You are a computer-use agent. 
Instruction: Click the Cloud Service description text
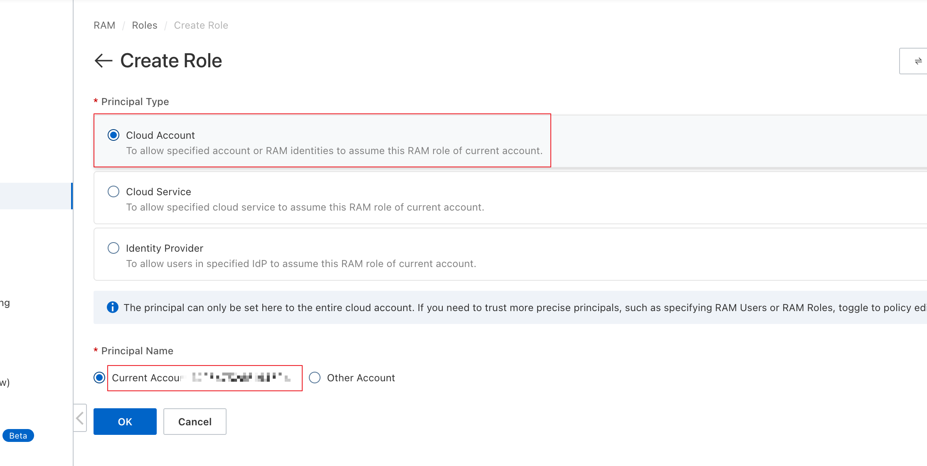click(305, 207)
